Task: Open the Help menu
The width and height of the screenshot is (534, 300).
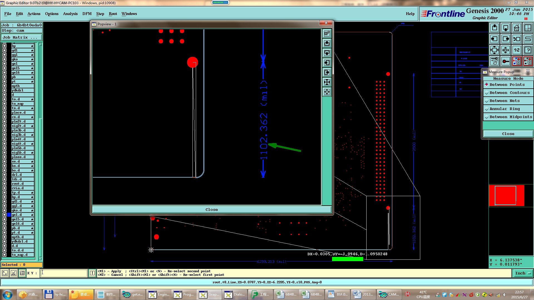Action: 410,14
